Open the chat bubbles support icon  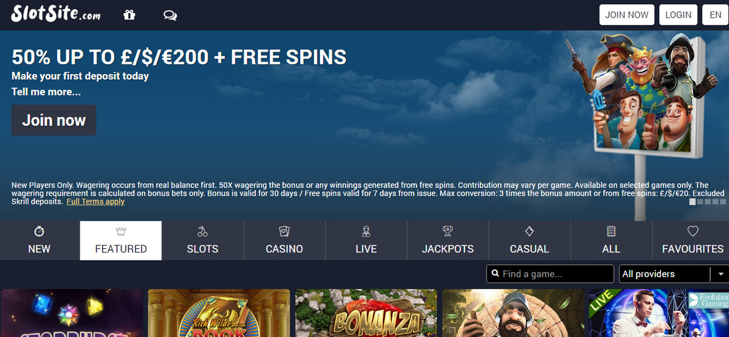tap(170, 15)
